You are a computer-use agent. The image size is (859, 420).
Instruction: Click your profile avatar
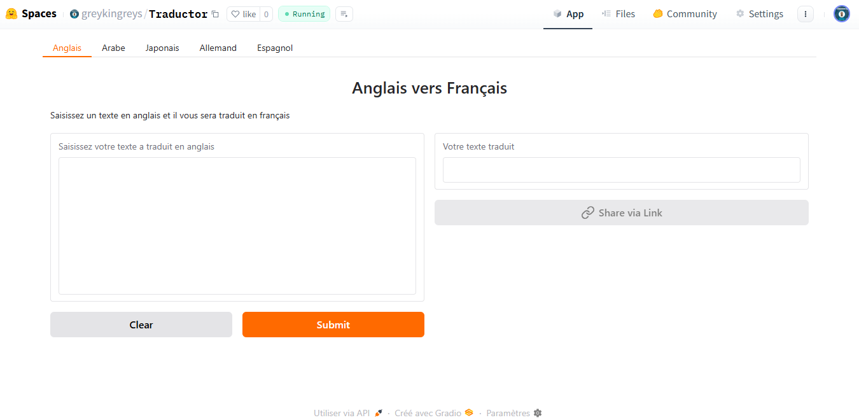coord(841,13)
